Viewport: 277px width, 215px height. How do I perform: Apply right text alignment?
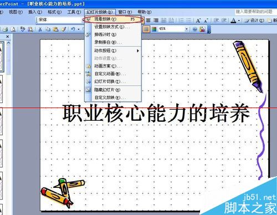coord(156,20)
